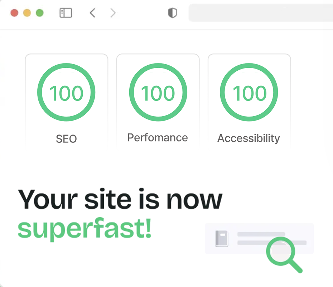Click the SEO 100 score circle
Screen dimensions: 333x287
(x=66, y=93)
